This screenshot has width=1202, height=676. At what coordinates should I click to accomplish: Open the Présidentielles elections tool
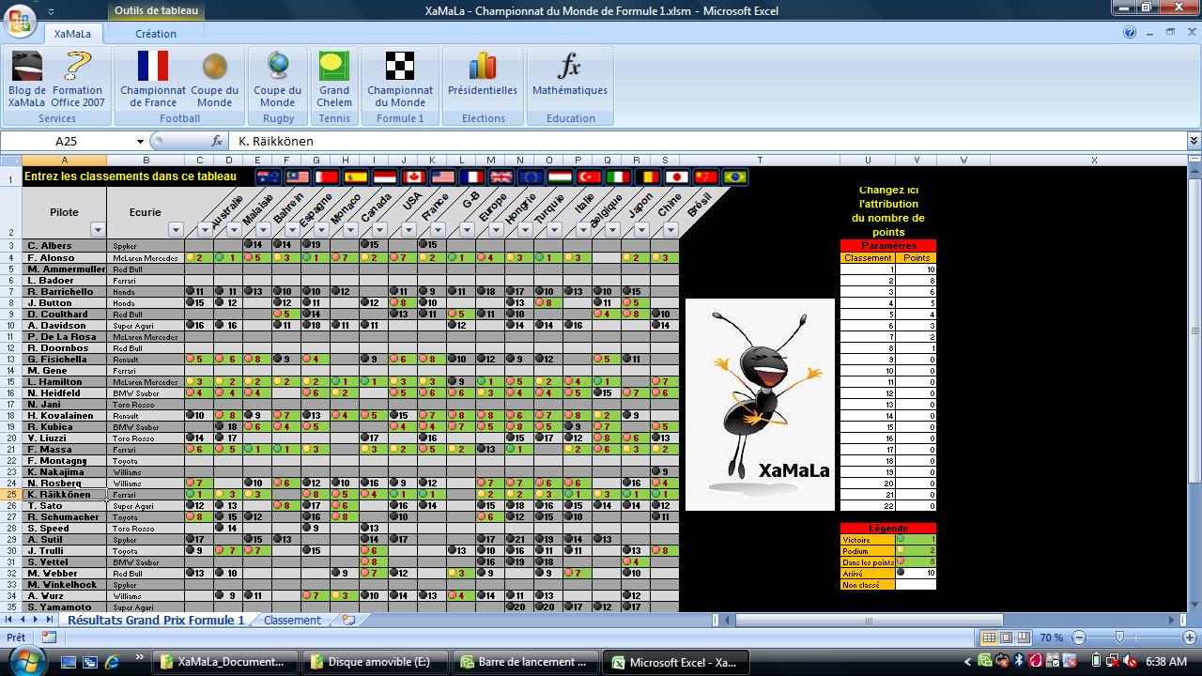click(483, 79)
